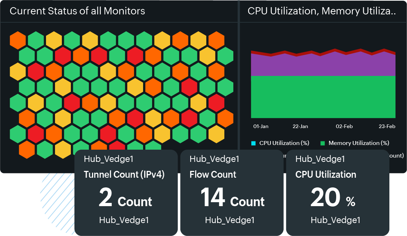Click the cyan CPU Utilization legend color swatch
This screenshot has width=407, height=236.
[x=254, y=143]
